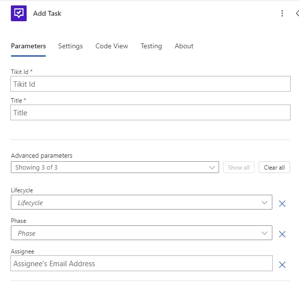Remove the Phase parameter with its X

point(282,234)
